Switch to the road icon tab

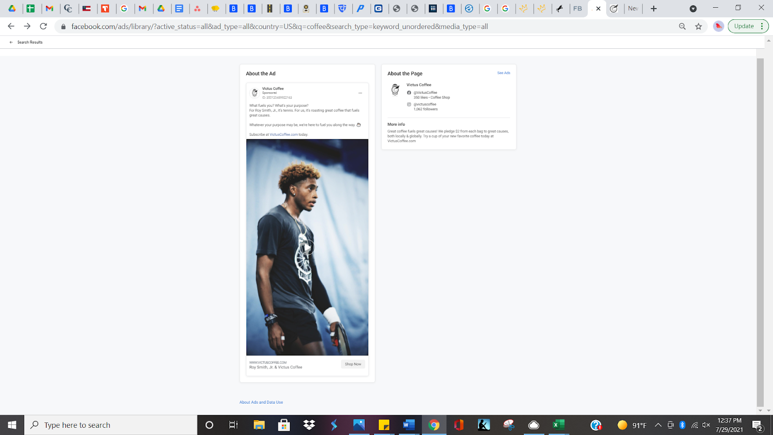(x=270, y=9)
